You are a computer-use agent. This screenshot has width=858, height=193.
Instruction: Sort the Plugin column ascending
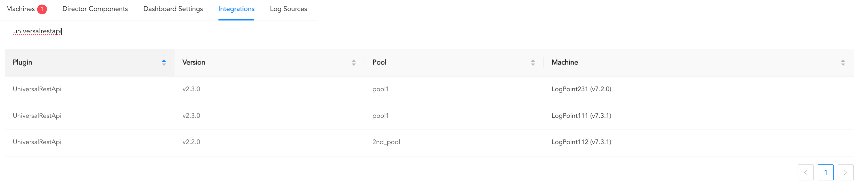pos(164,60)
